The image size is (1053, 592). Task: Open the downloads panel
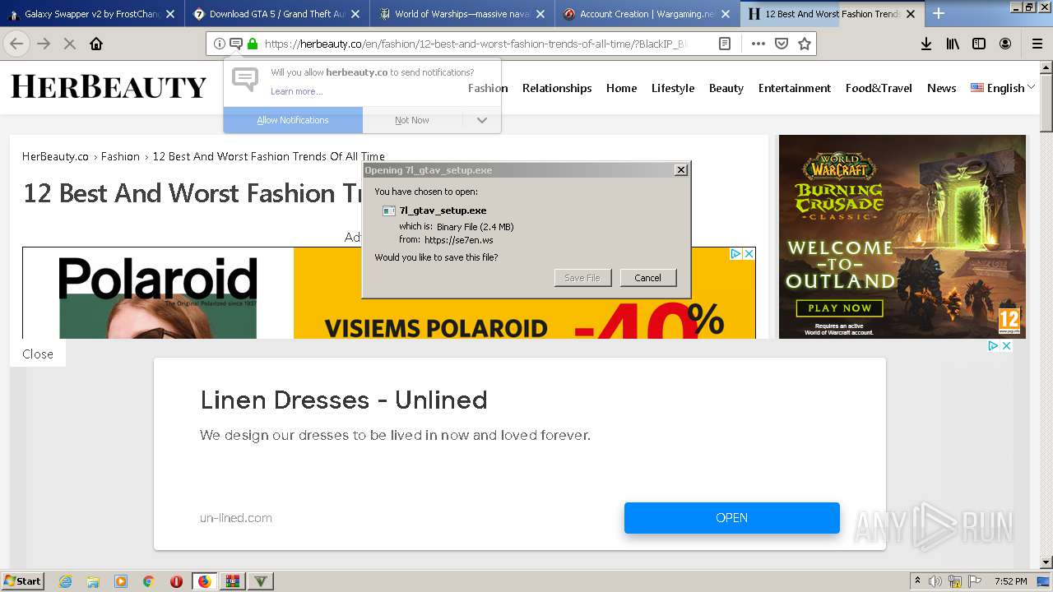click(x=925, y=44)
